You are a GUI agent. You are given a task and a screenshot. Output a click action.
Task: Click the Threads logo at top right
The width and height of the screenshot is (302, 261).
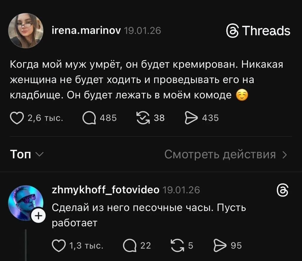coord(258,31)
